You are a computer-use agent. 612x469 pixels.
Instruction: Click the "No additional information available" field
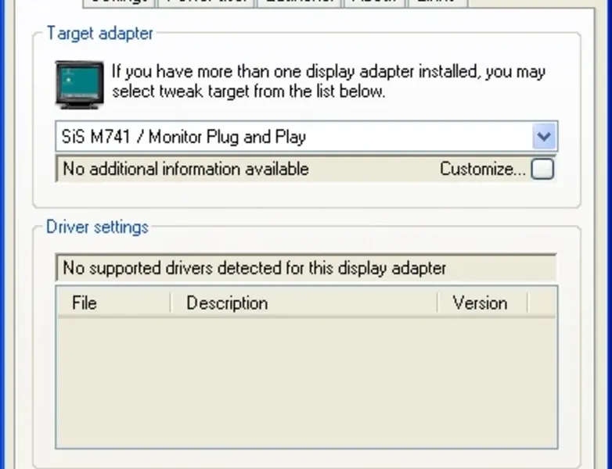point(186,169)
